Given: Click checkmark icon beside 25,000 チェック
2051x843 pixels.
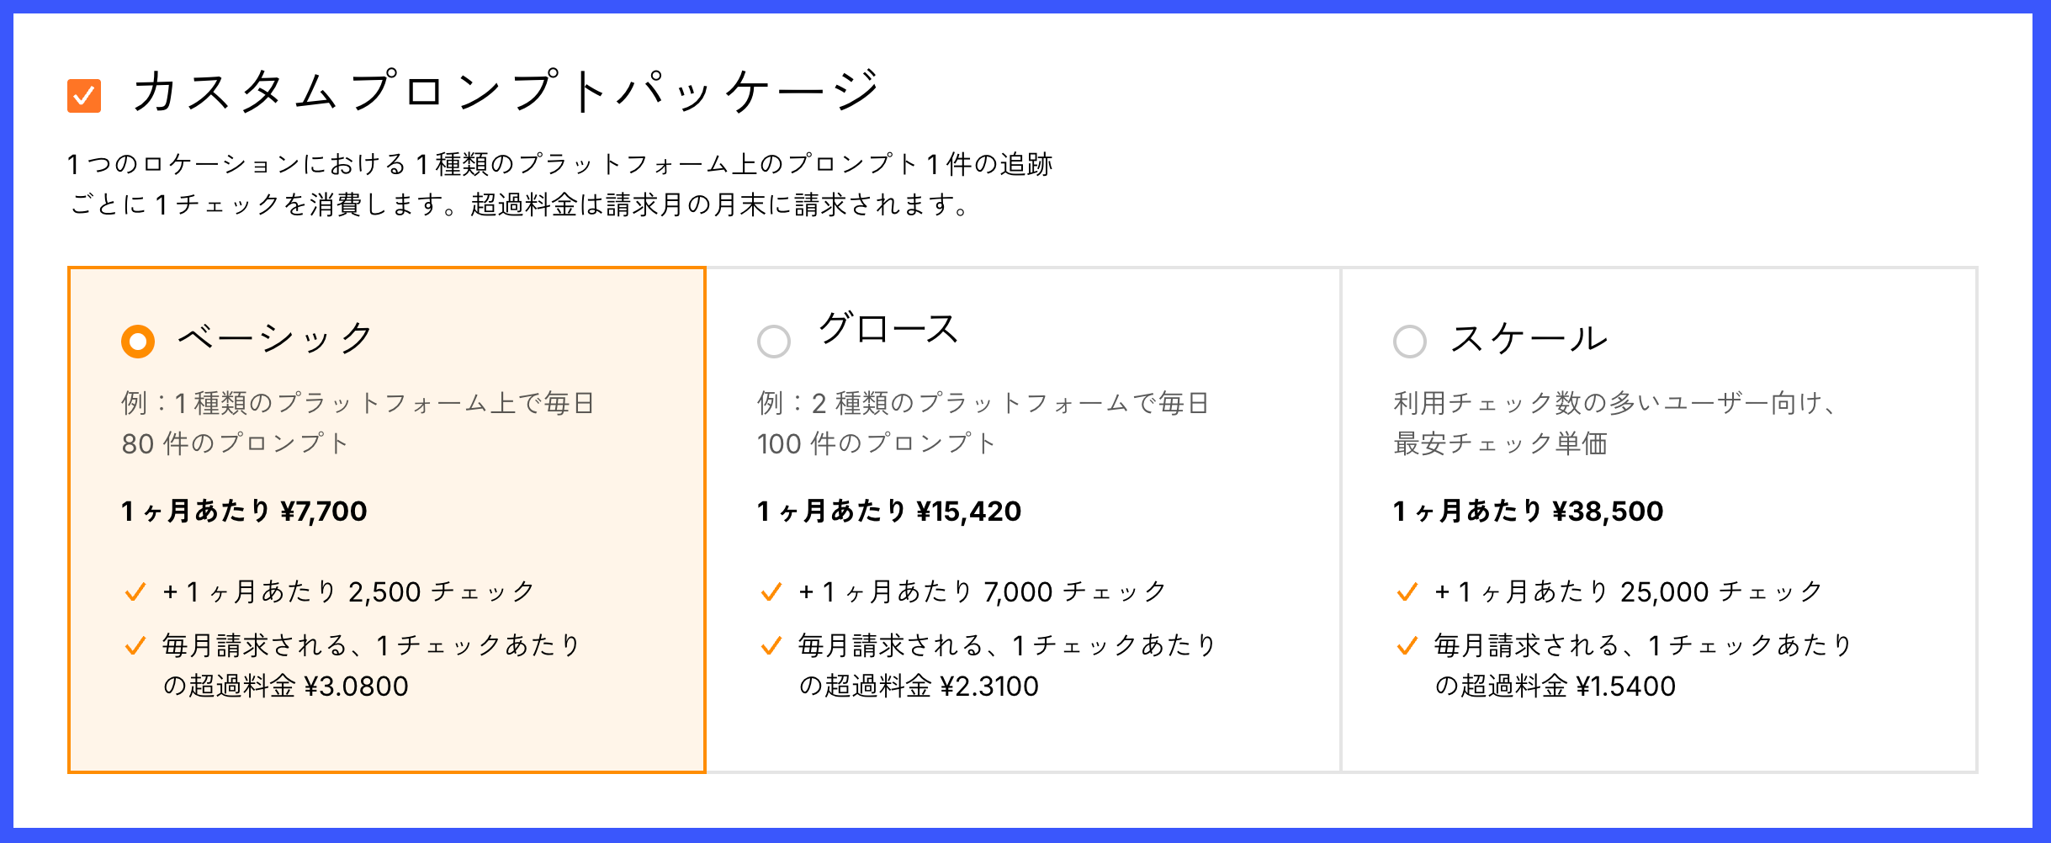Looking at the screenshot, I should [1407, 592].
